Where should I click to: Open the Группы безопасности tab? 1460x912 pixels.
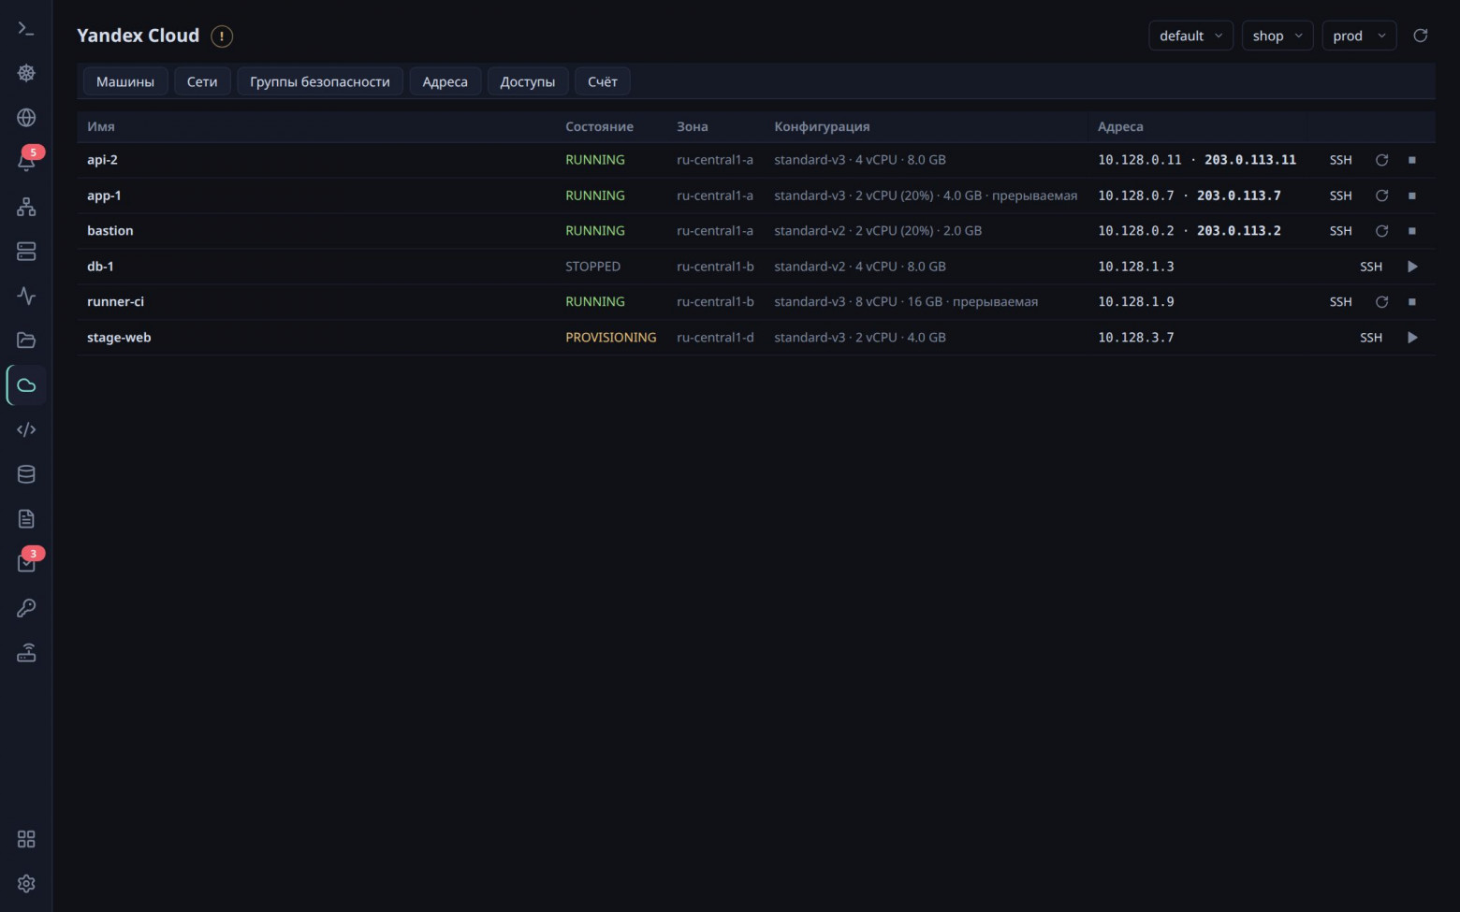pos(320,81)
